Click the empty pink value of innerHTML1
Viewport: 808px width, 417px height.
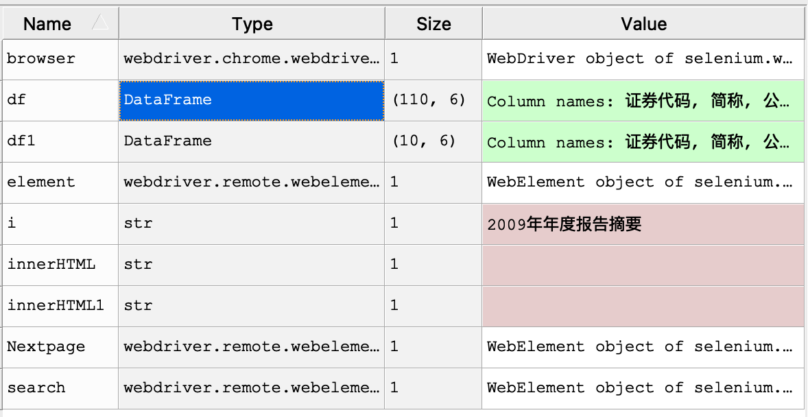coord(643,306)
